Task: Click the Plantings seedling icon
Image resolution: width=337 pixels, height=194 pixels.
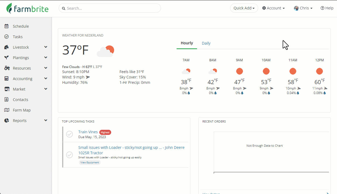Action: tap(7, 58)
